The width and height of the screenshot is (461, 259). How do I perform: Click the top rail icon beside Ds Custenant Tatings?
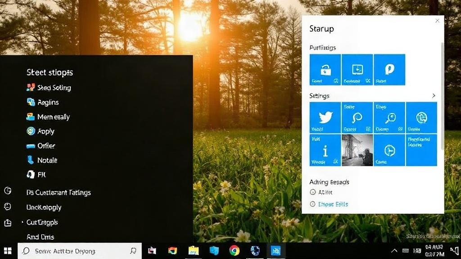pos(8,191)
